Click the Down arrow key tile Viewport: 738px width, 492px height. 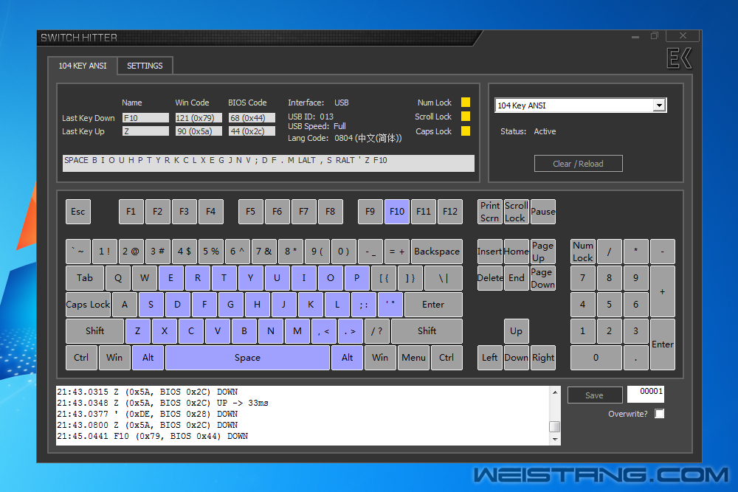[517, 358]
